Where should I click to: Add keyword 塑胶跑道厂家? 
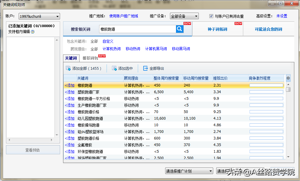tap(70, 92)
